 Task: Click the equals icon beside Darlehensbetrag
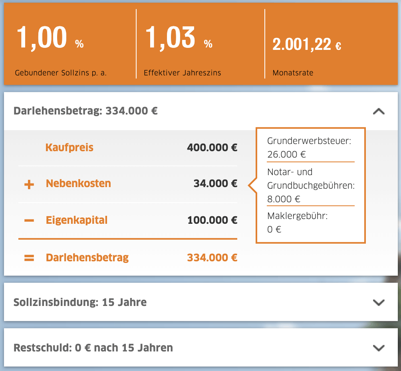29,258
